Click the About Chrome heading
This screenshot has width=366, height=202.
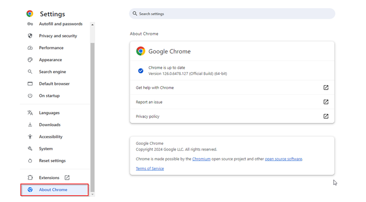(144, 34)
